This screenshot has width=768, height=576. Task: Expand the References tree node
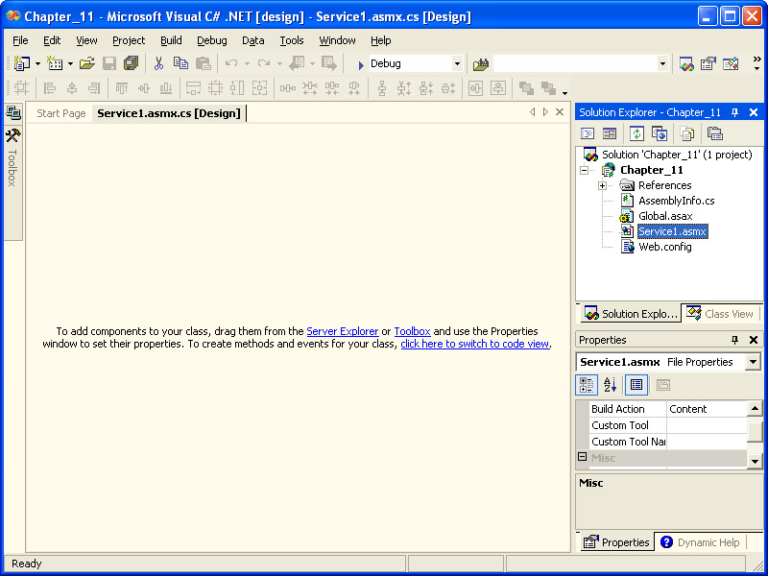click(x=602, y=185)
